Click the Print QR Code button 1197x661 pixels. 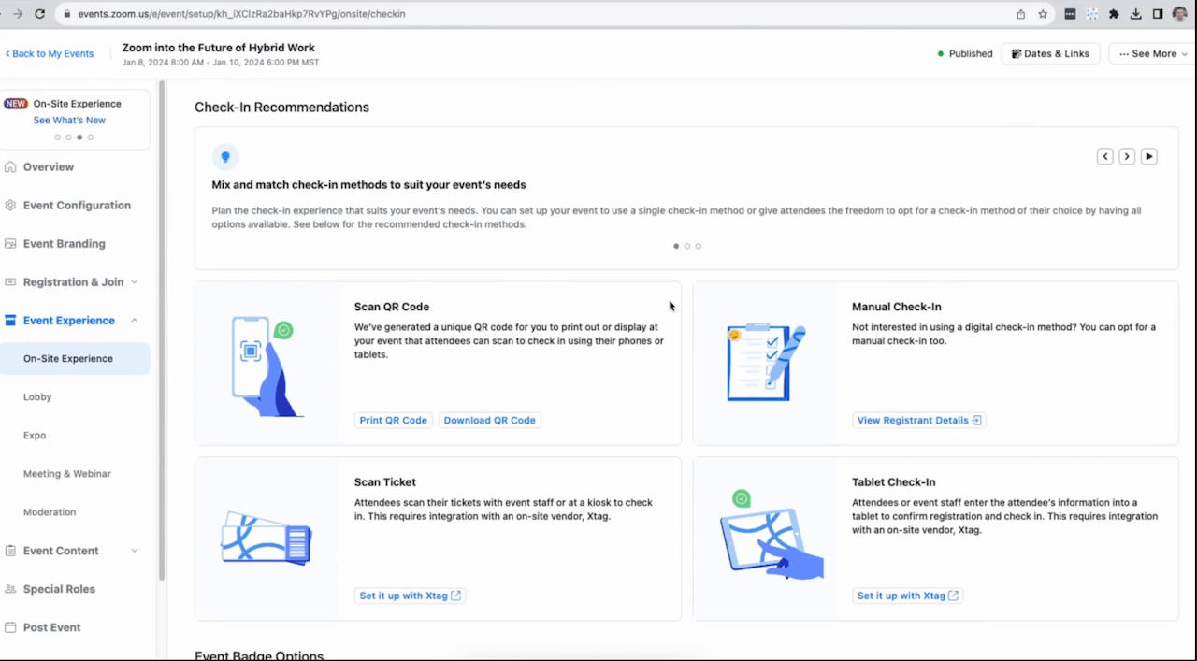393,420
